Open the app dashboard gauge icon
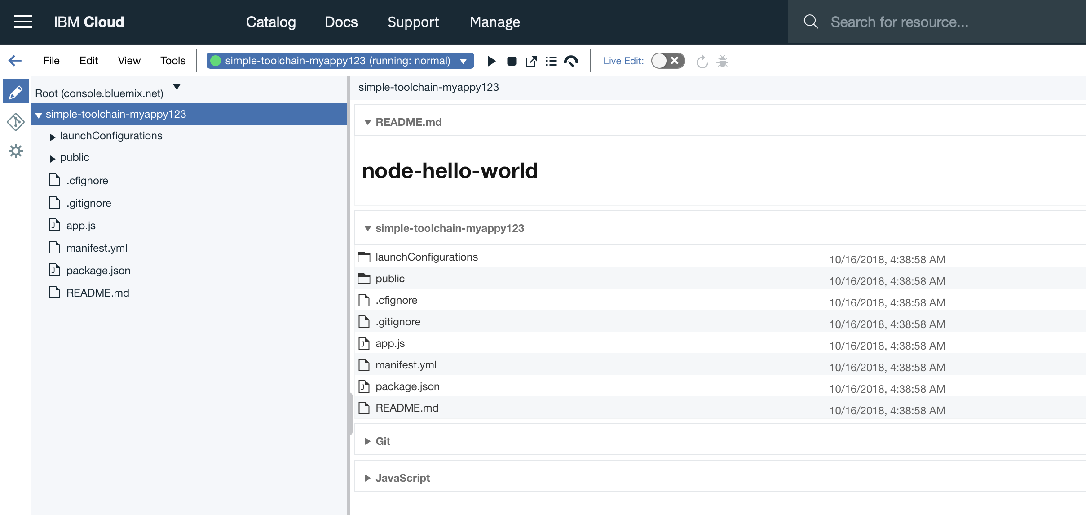 tap(571, 61)
